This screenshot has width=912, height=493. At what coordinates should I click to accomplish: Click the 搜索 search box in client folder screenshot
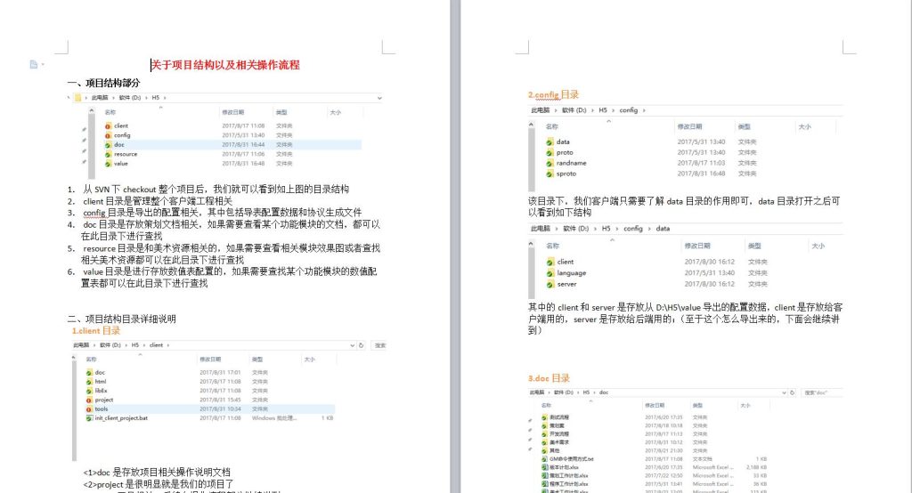[379, 345]
